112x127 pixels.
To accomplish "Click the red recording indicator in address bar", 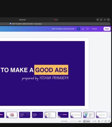I will pos(55,20).
